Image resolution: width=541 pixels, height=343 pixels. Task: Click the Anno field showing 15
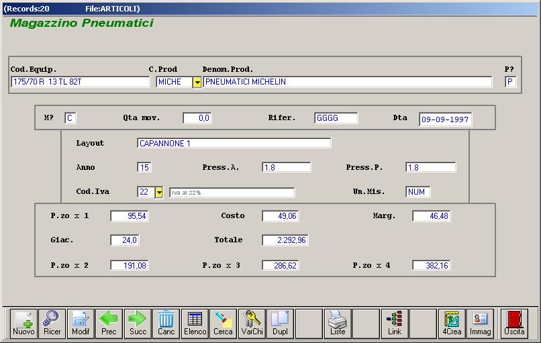144,167
